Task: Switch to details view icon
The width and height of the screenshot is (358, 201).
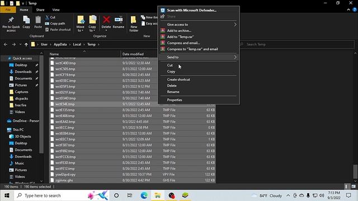Action: (x=346, y=186)
